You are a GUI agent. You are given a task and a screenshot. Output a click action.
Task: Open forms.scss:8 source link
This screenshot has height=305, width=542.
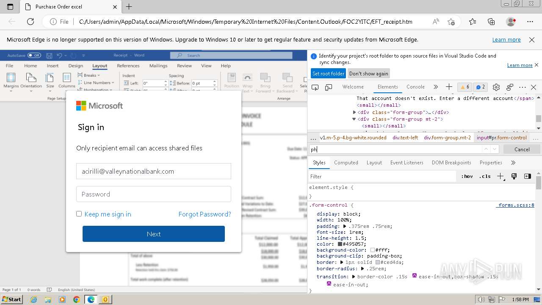[515, 205]
